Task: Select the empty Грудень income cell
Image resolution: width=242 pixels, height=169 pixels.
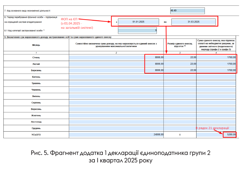Action: click(116, 128)
